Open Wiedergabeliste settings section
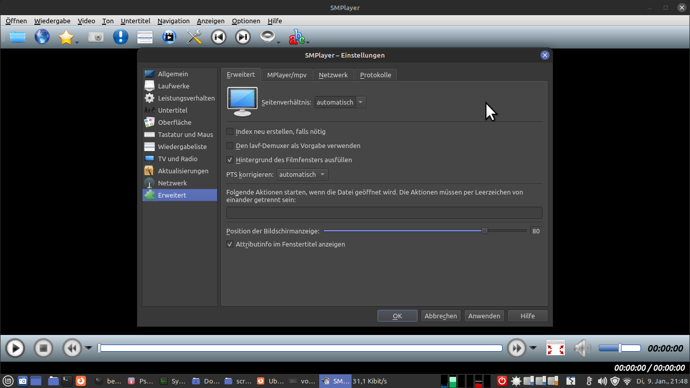This screenshot has width=690, height=388. coord(180,147)
